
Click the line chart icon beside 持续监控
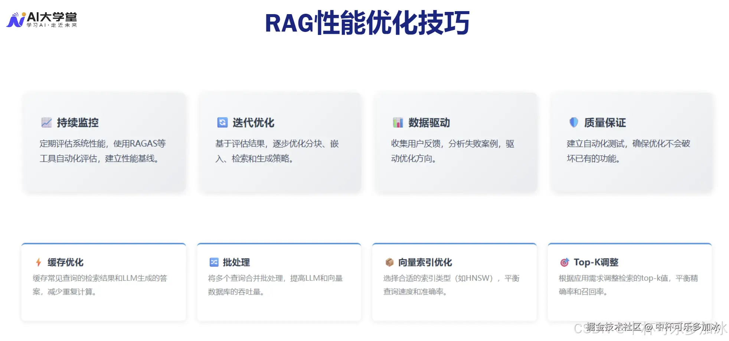(46, 123)
